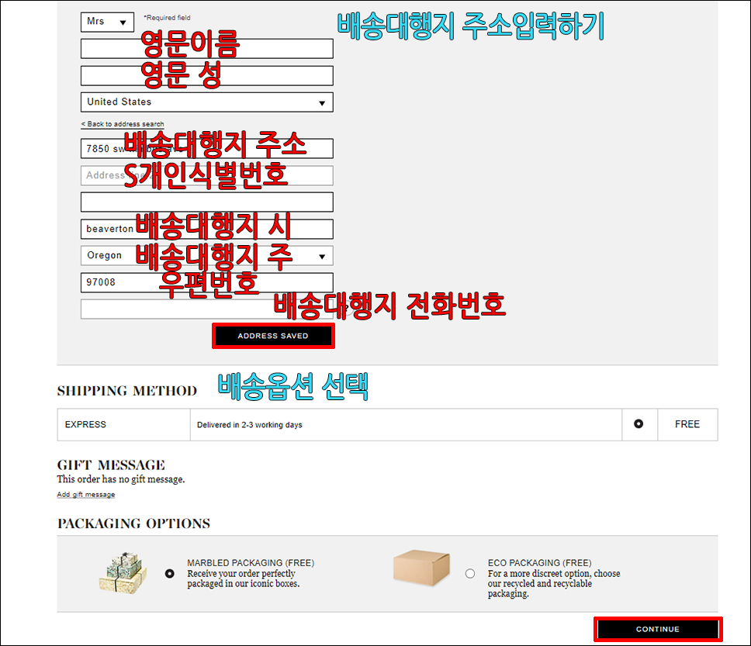751x646 pixels.
Task: Select the Marbled Packaging radio button
Action: pos(170,574)
